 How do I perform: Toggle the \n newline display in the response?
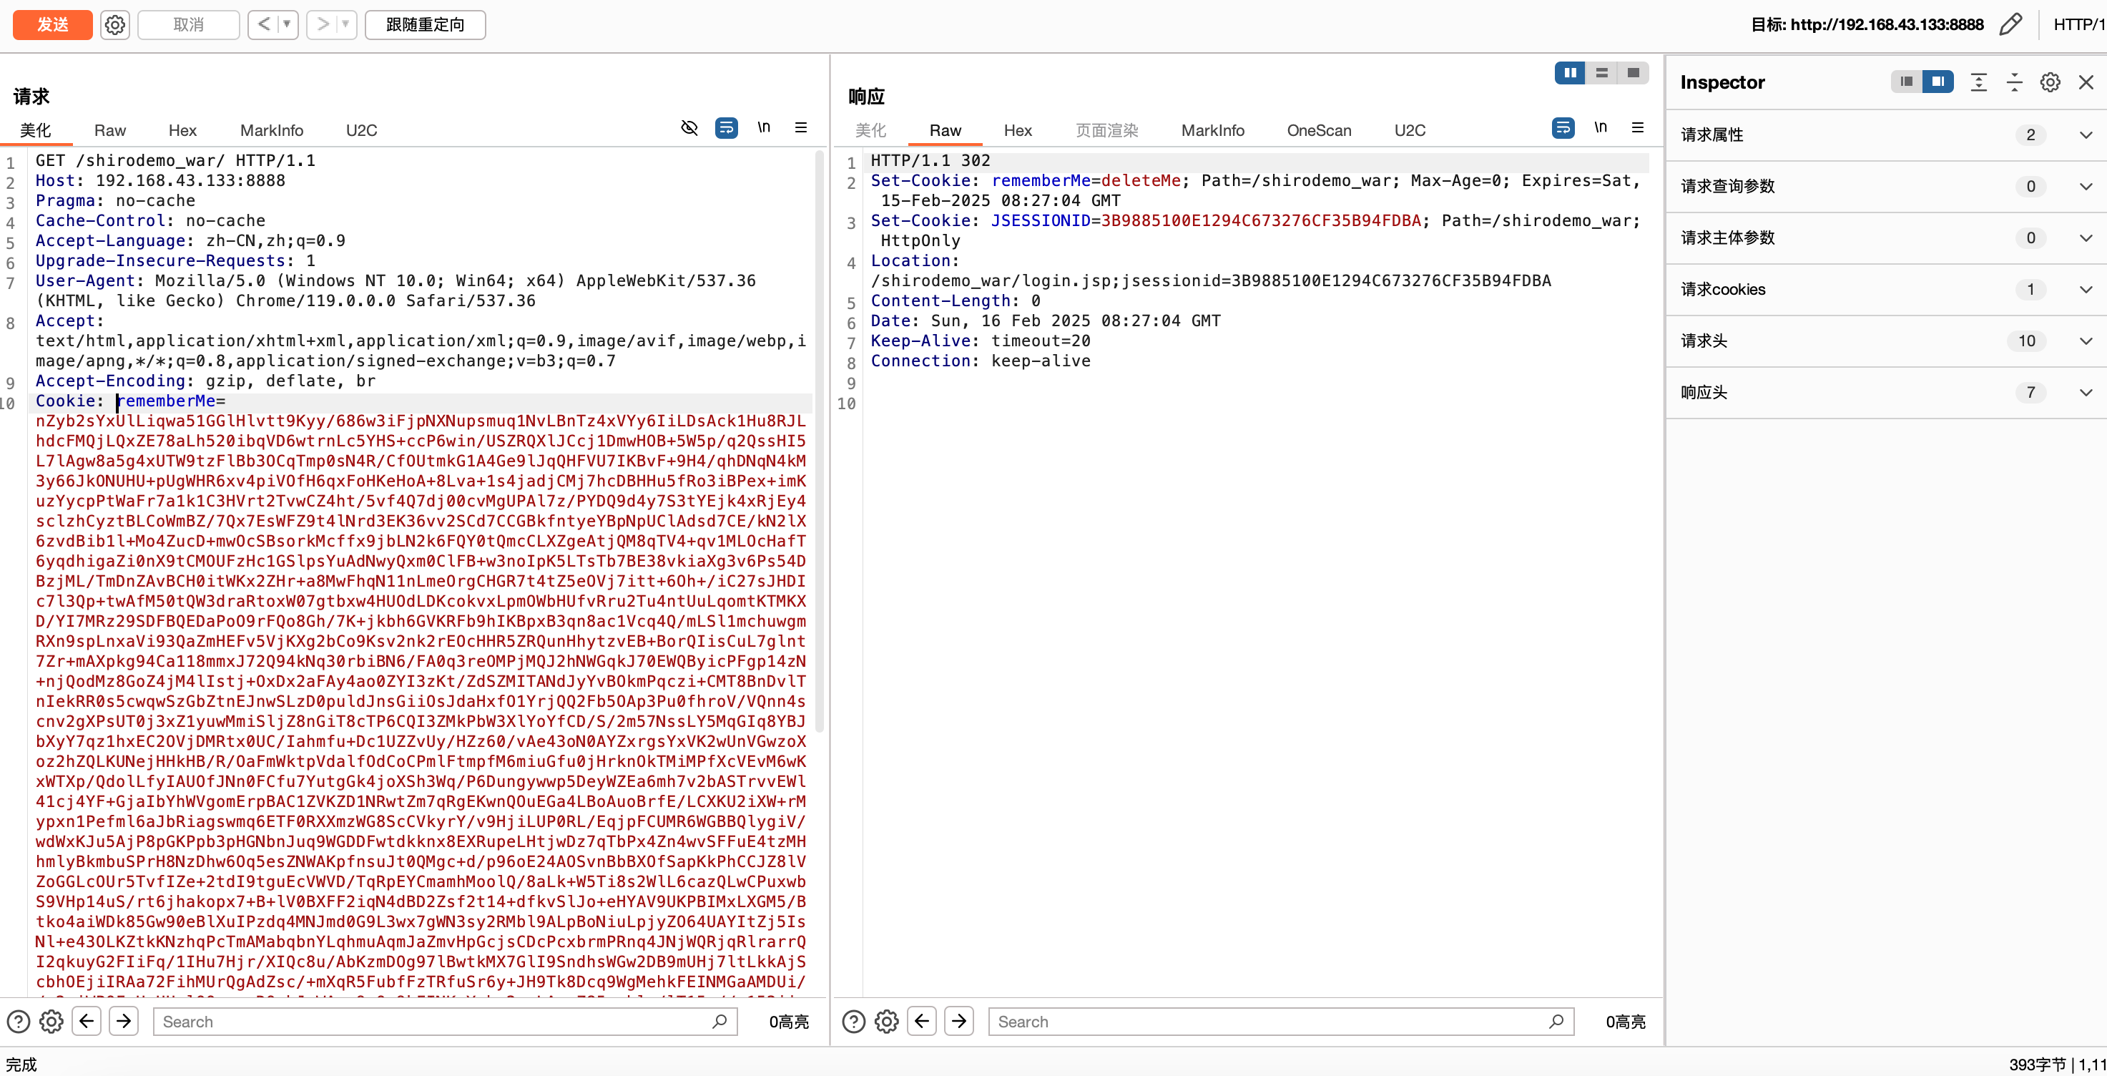(x=1600, y=127)
